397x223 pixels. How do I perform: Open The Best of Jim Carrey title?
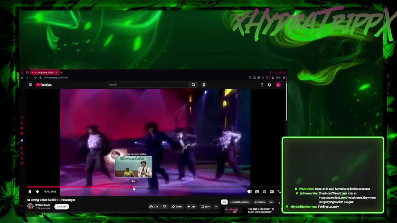[x=261, y=210]
